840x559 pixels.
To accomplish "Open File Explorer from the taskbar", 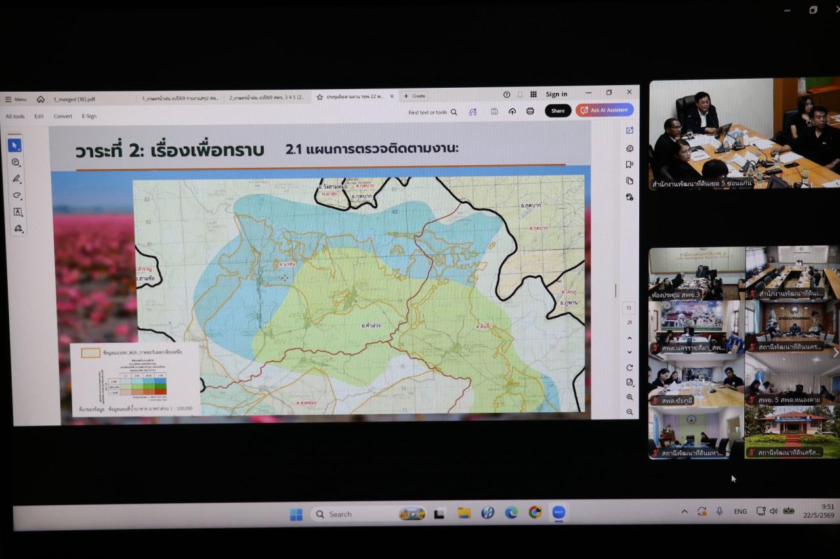I will [x=464, y=513].
